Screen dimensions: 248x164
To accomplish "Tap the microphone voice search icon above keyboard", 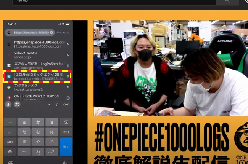I will pyautogui.click(x=8, y=104).
